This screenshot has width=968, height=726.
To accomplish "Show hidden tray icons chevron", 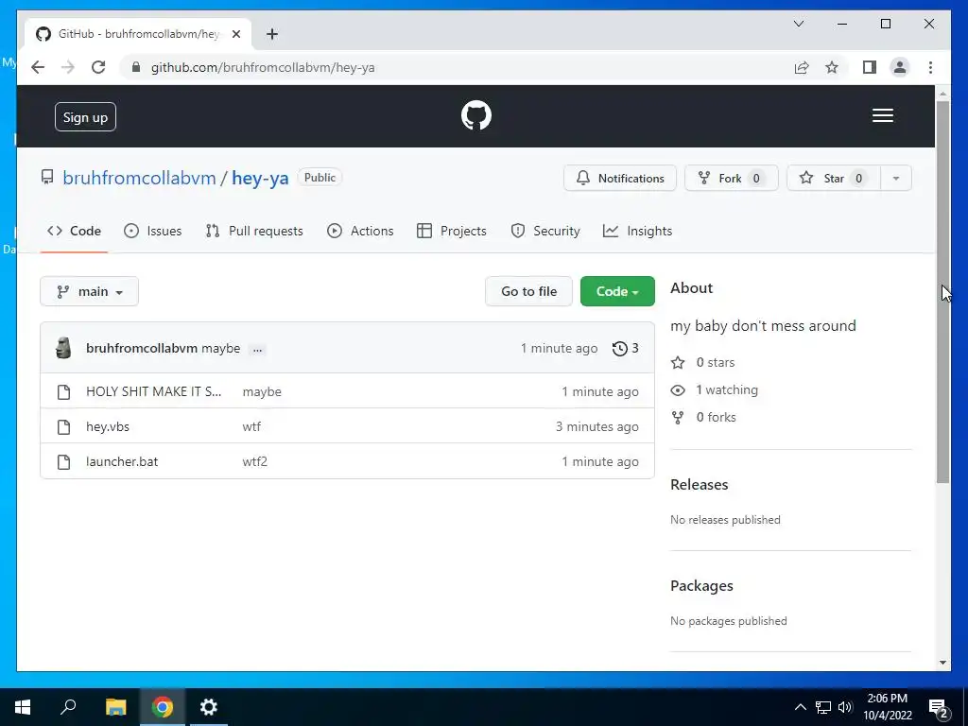I will (x=800, y=707).
